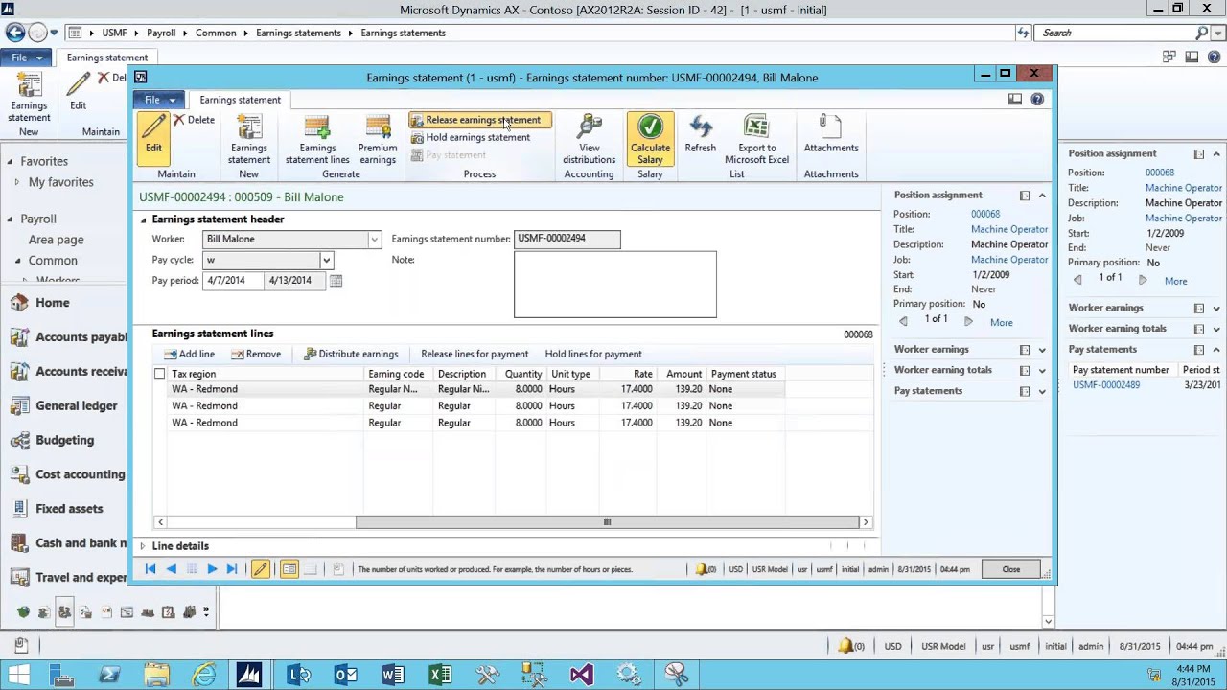This screenshot has height=690, width=1227.
Task: Open the File menu of Earnings statement window
Action: coord(160,100)
